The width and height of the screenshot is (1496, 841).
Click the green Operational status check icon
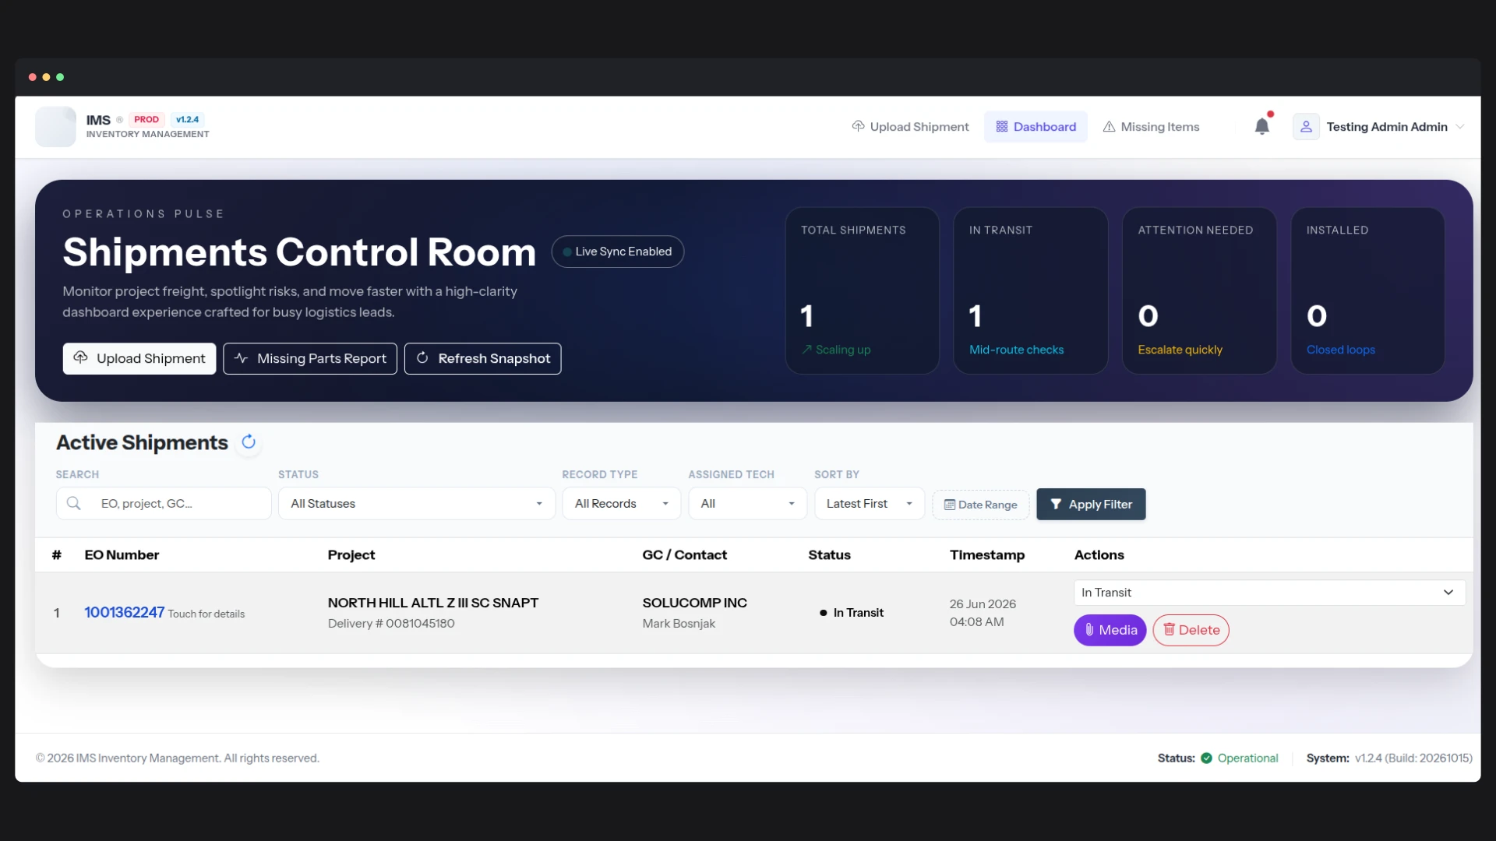tap(1206, 758)
